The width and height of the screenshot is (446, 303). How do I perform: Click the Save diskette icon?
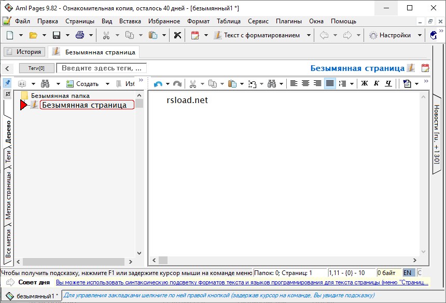[57, 35]
